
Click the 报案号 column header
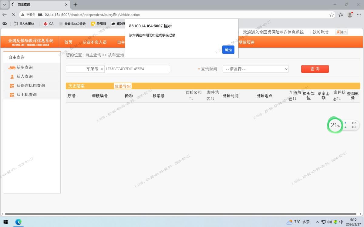[x=158, y=96]
